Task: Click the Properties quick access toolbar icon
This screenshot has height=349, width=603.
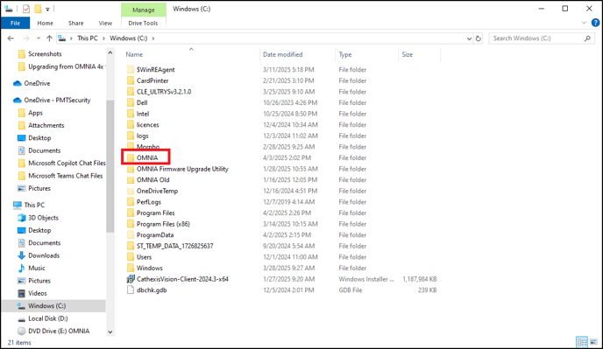Action: [26, 9]
